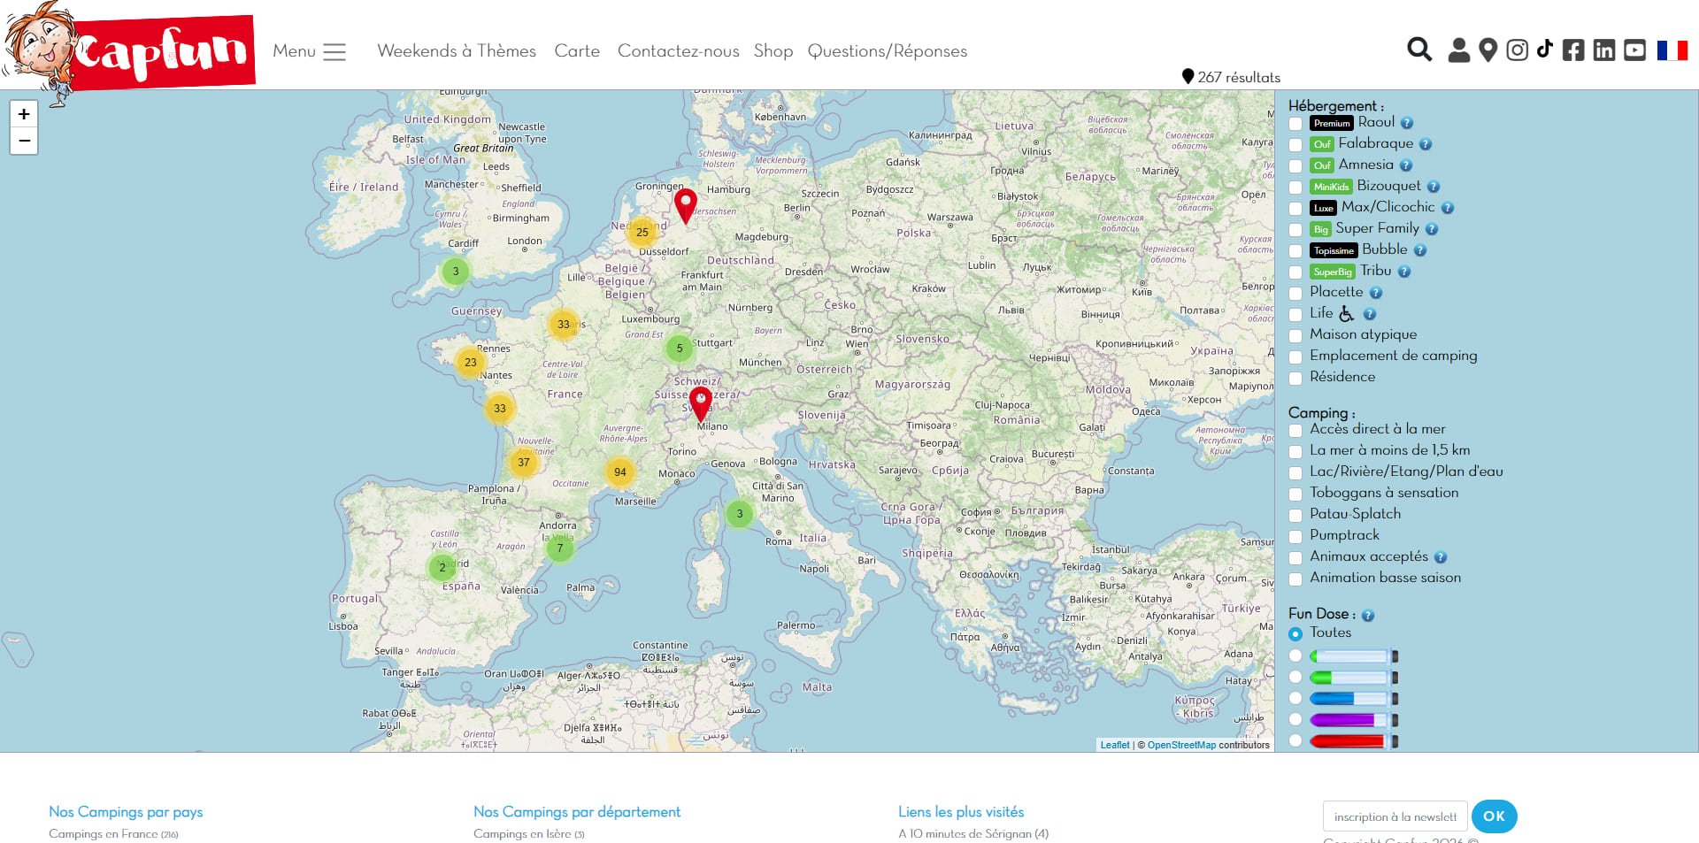Open the TikTok icon in header
The image size is (1699, 843).
coord(1544,49)
